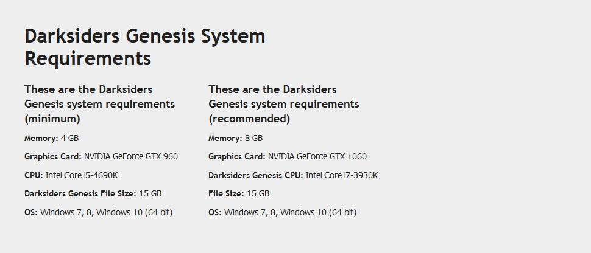This screenshot has height=253, width=591.
Task: Click the 'CPU:' label in minimum column
Action: tap(34, 175)
